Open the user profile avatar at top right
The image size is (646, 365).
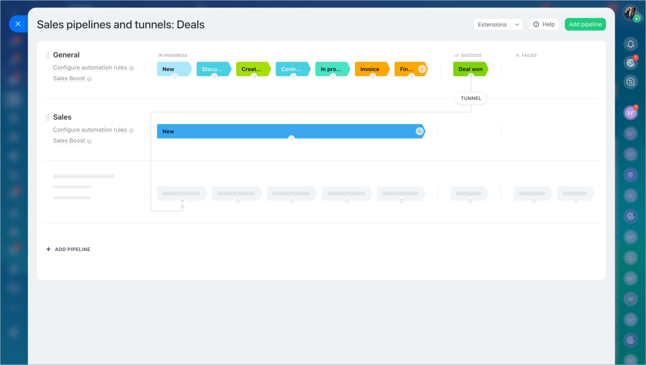point(630,13)
